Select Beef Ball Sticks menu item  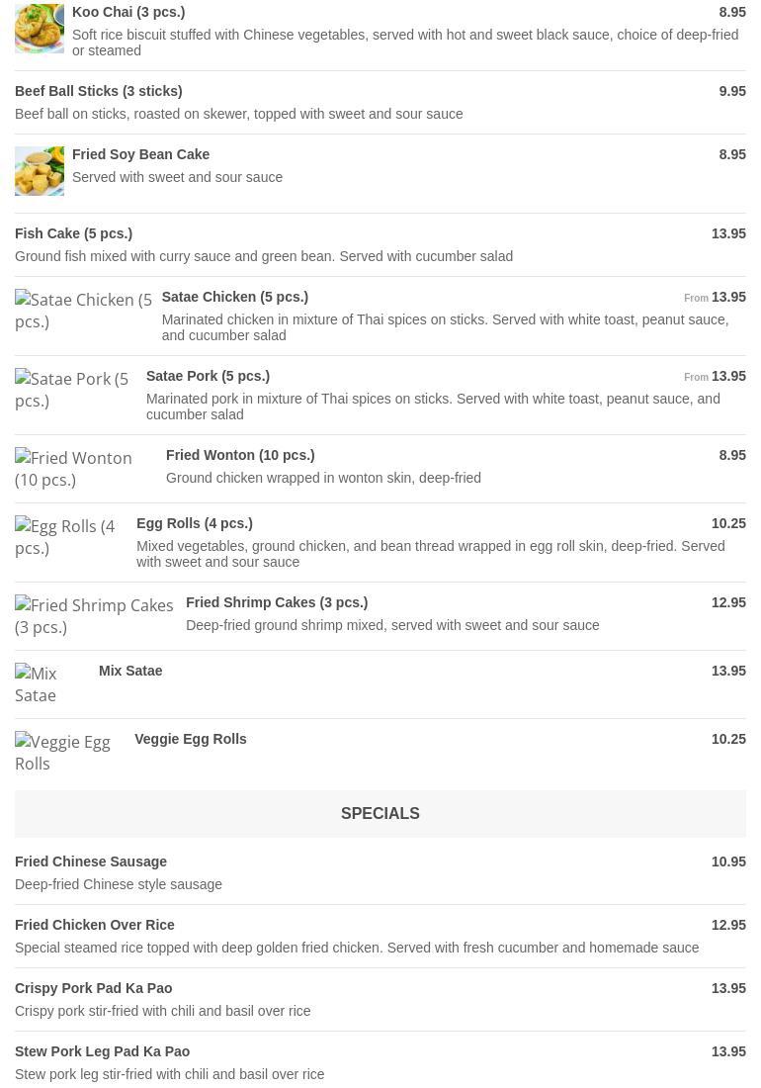click(99, 91)
